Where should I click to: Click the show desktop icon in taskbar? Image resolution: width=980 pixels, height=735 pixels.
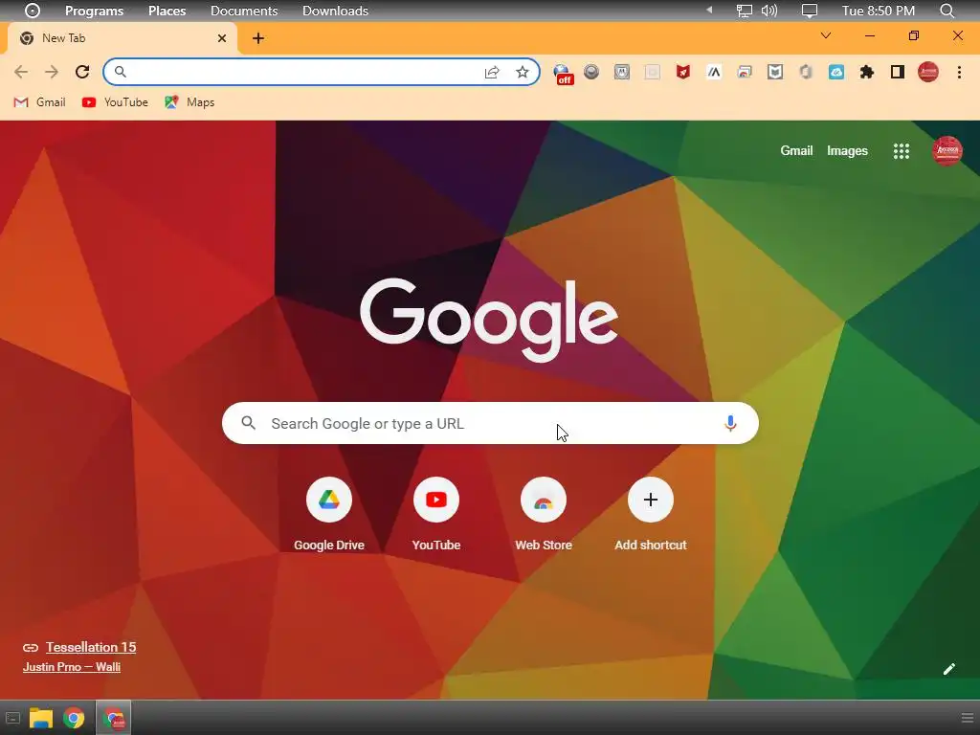(x=12, y=719)
